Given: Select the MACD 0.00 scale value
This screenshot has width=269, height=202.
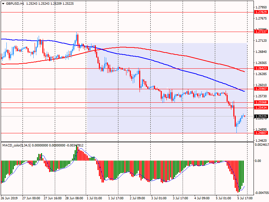Looking at the screenshot, I should pos(258,161).
